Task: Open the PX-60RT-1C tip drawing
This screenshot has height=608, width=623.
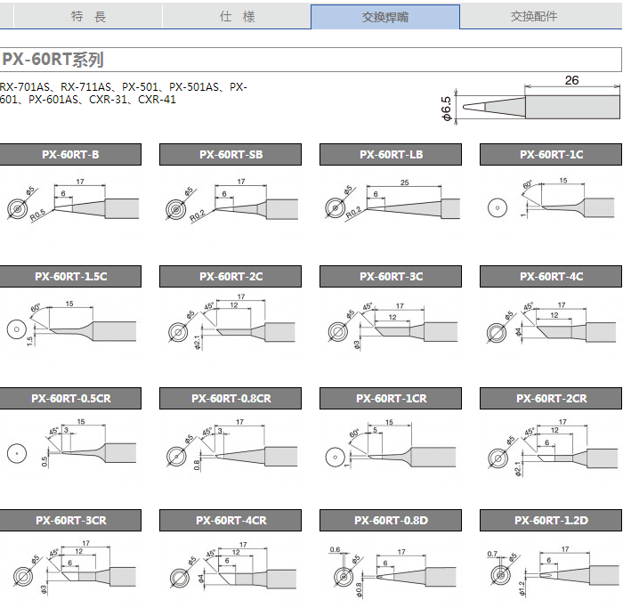Action: click(x=551, y=198)
